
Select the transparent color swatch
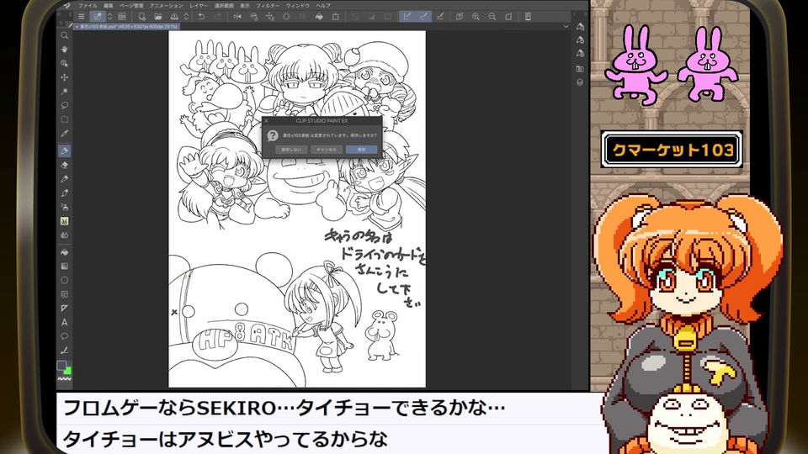[x=65, y=379]
